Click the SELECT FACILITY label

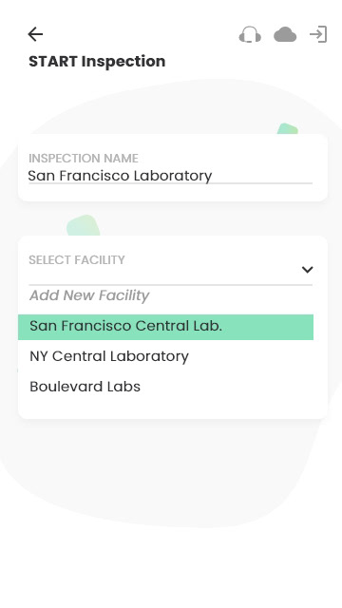77,259
